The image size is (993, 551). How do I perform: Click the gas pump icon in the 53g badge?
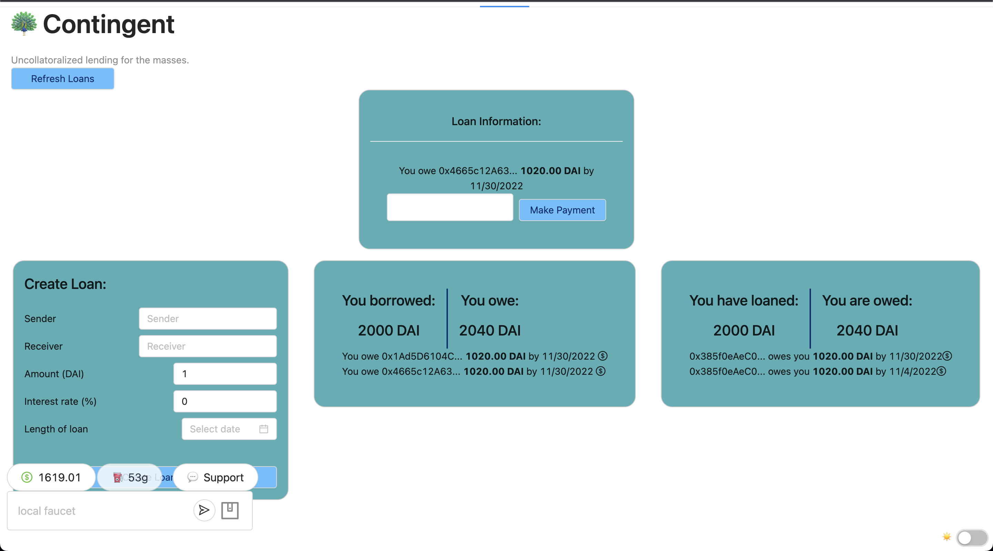pyautogui.click(x=118, y=478)
